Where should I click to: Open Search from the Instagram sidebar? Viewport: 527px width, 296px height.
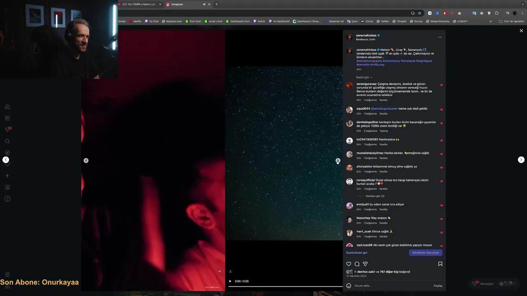coord(7,141)
